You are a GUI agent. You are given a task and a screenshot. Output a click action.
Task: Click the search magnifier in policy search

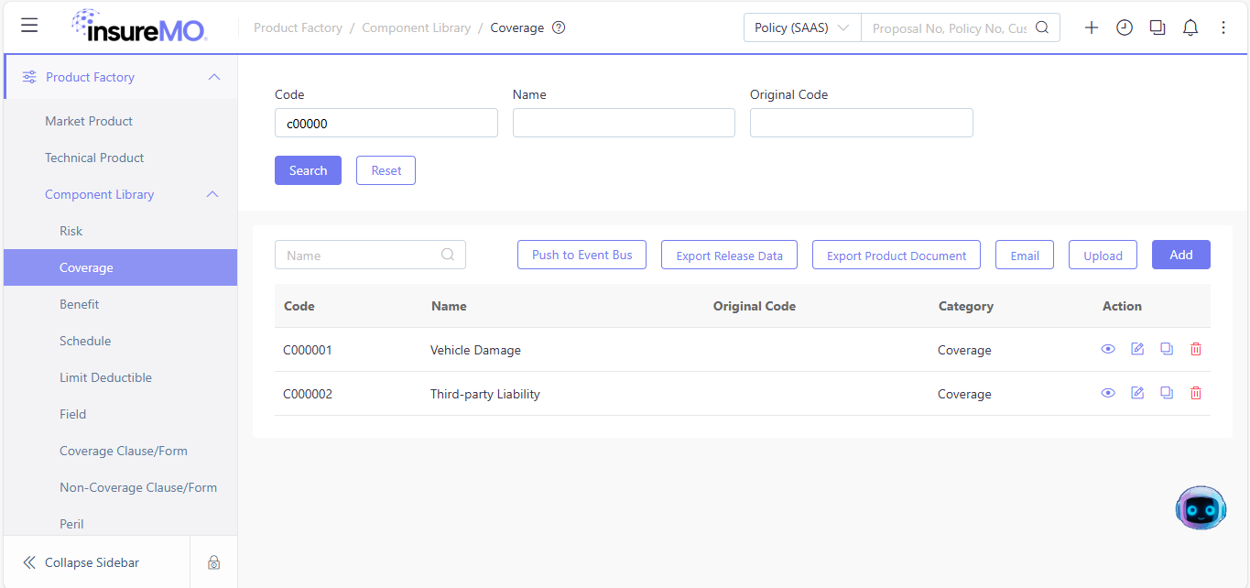coord(1042,27)
